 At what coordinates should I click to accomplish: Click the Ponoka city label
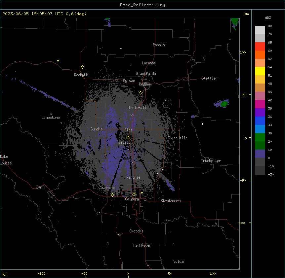[159, 45]
